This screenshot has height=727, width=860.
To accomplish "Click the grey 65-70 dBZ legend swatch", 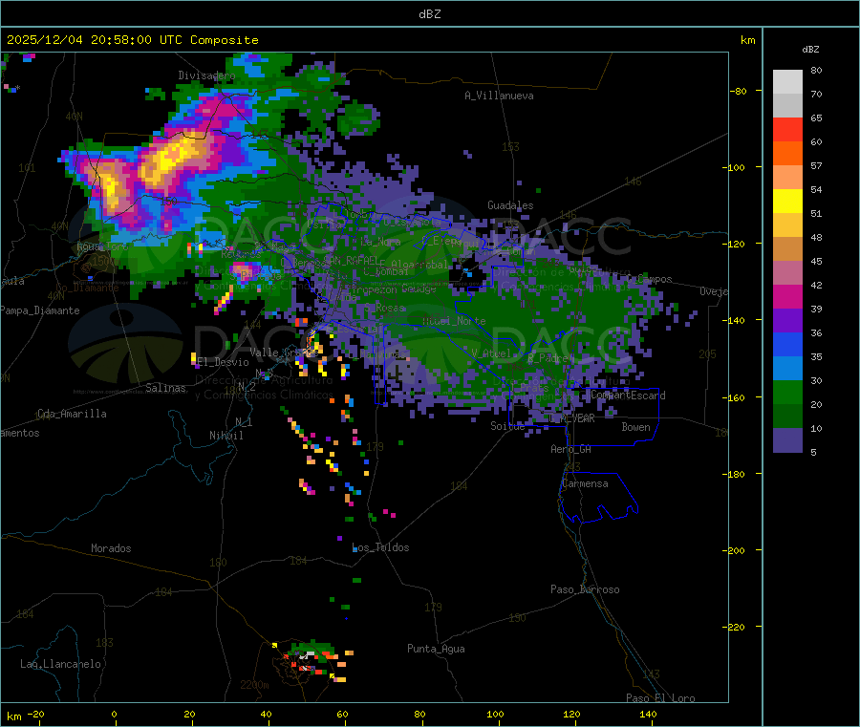I will click(787, 106).
